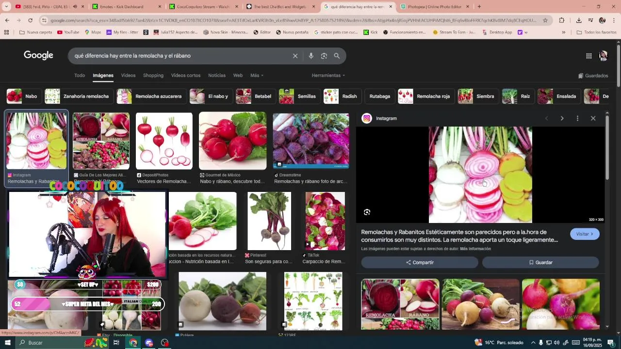Open Google Lens image search icon
Viewport: 621px width, 349px height.
point(324,56)
